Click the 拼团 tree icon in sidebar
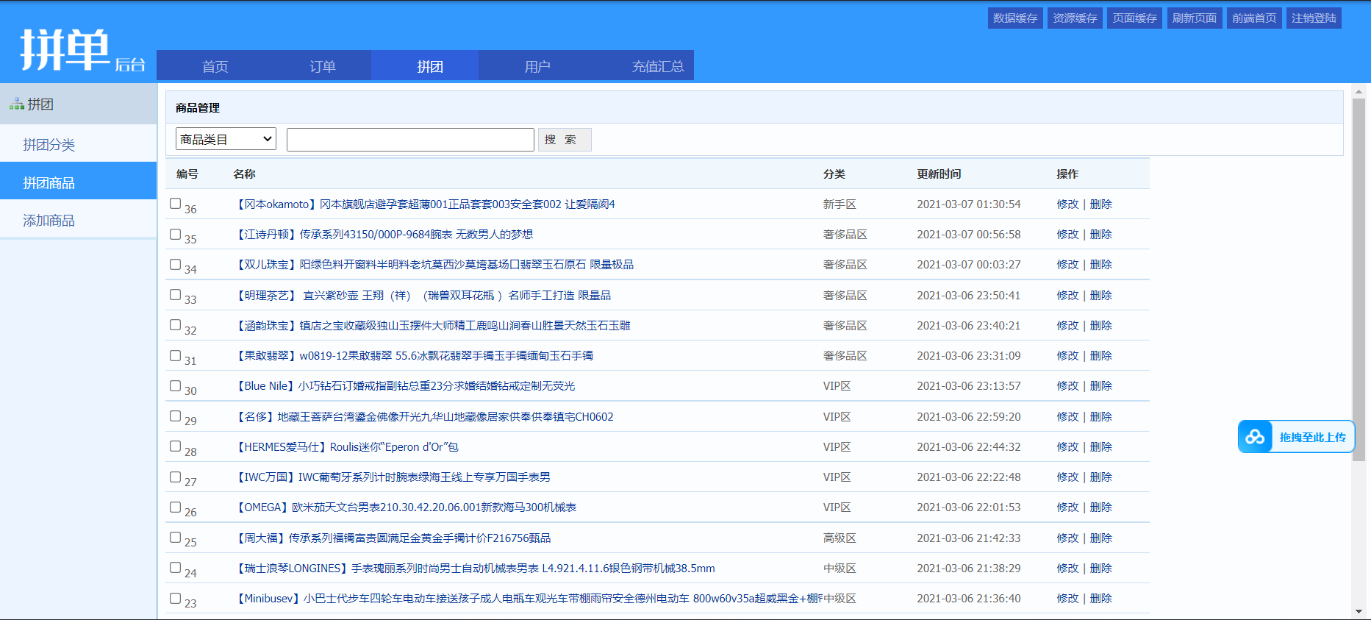Screen dimensions: 1371x620 coord(16,104)
